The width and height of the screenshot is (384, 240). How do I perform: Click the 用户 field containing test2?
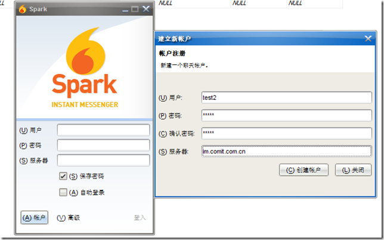(286, 97)
